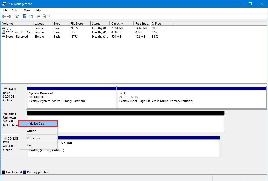
Task: Click the checklist settings toolbar icon
Action: (x=50, y=16)
